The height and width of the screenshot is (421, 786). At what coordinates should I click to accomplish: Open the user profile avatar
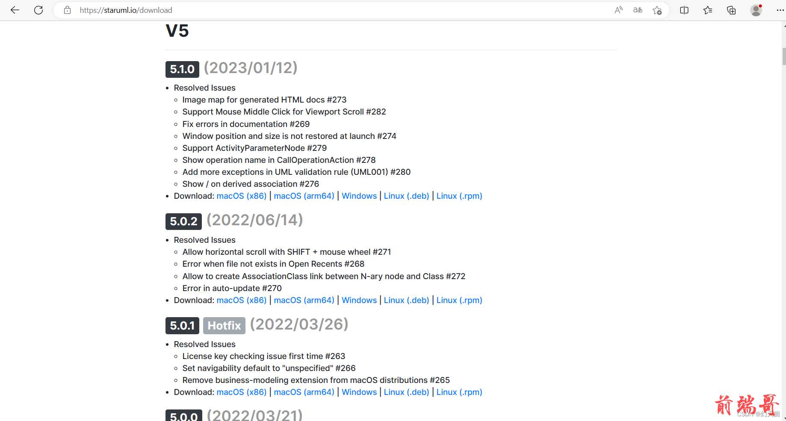pos(756,10)
